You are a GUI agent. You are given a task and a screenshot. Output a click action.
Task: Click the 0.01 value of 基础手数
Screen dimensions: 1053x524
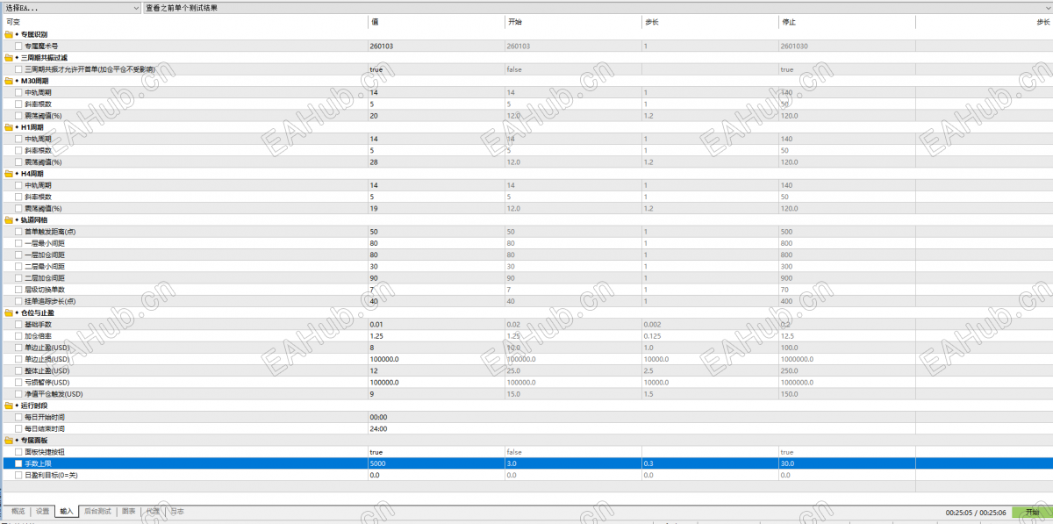tap(377, 324)
